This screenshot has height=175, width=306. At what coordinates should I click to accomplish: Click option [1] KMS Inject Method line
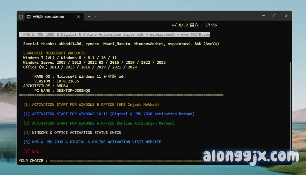tap(91, 105)
